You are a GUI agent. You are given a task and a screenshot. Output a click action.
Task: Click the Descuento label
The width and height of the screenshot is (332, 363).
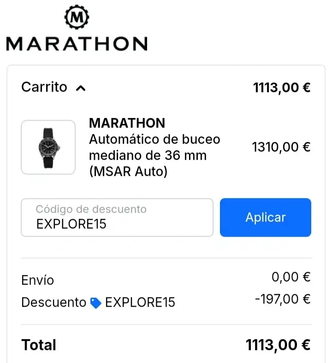point(53,303)
